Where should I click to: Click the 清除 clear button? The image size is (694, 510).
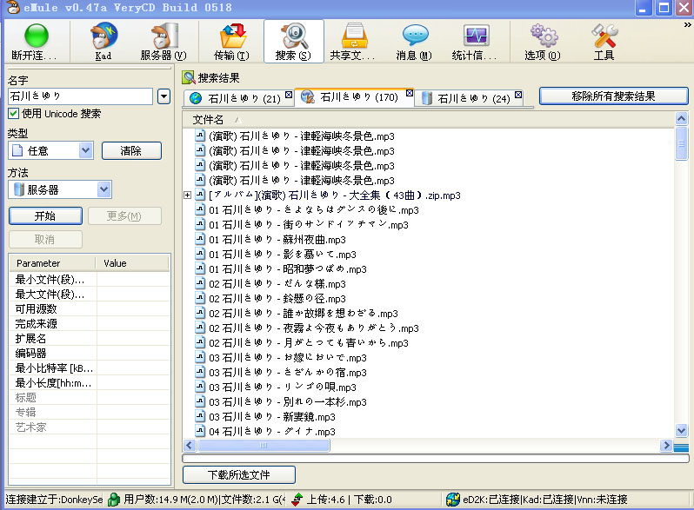coord(131,151)
